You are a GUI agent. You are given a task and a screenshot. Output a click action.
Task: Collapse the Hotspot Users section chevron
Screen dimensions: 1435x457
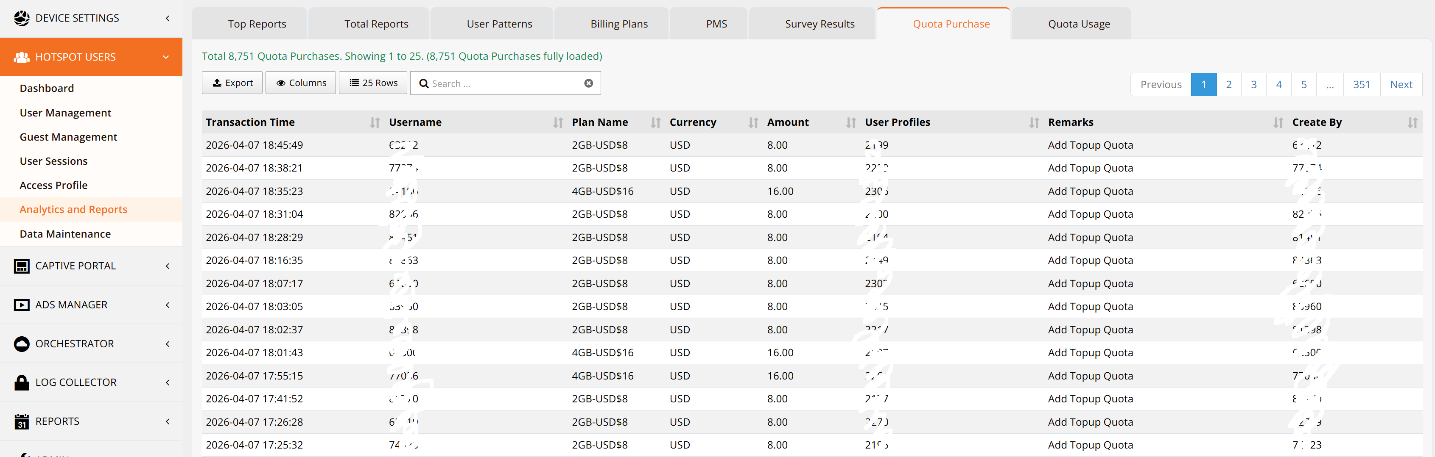tap(166, 57)
